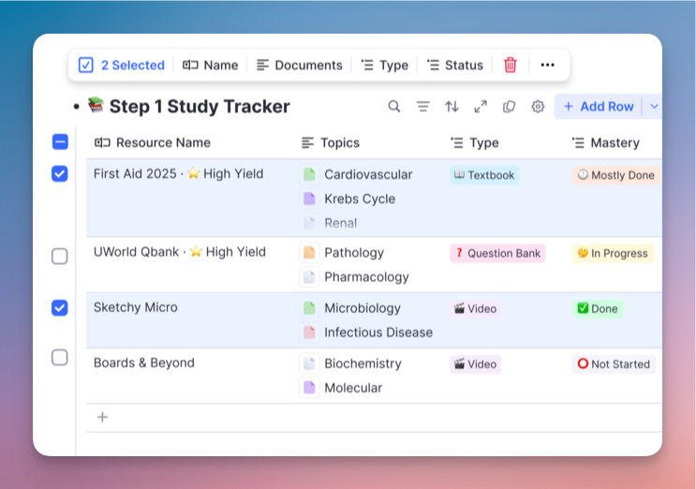This screenshot has width=696, height=489.
Task: Select the UWorld Qbank row checkbox
Action: [60, 256]
